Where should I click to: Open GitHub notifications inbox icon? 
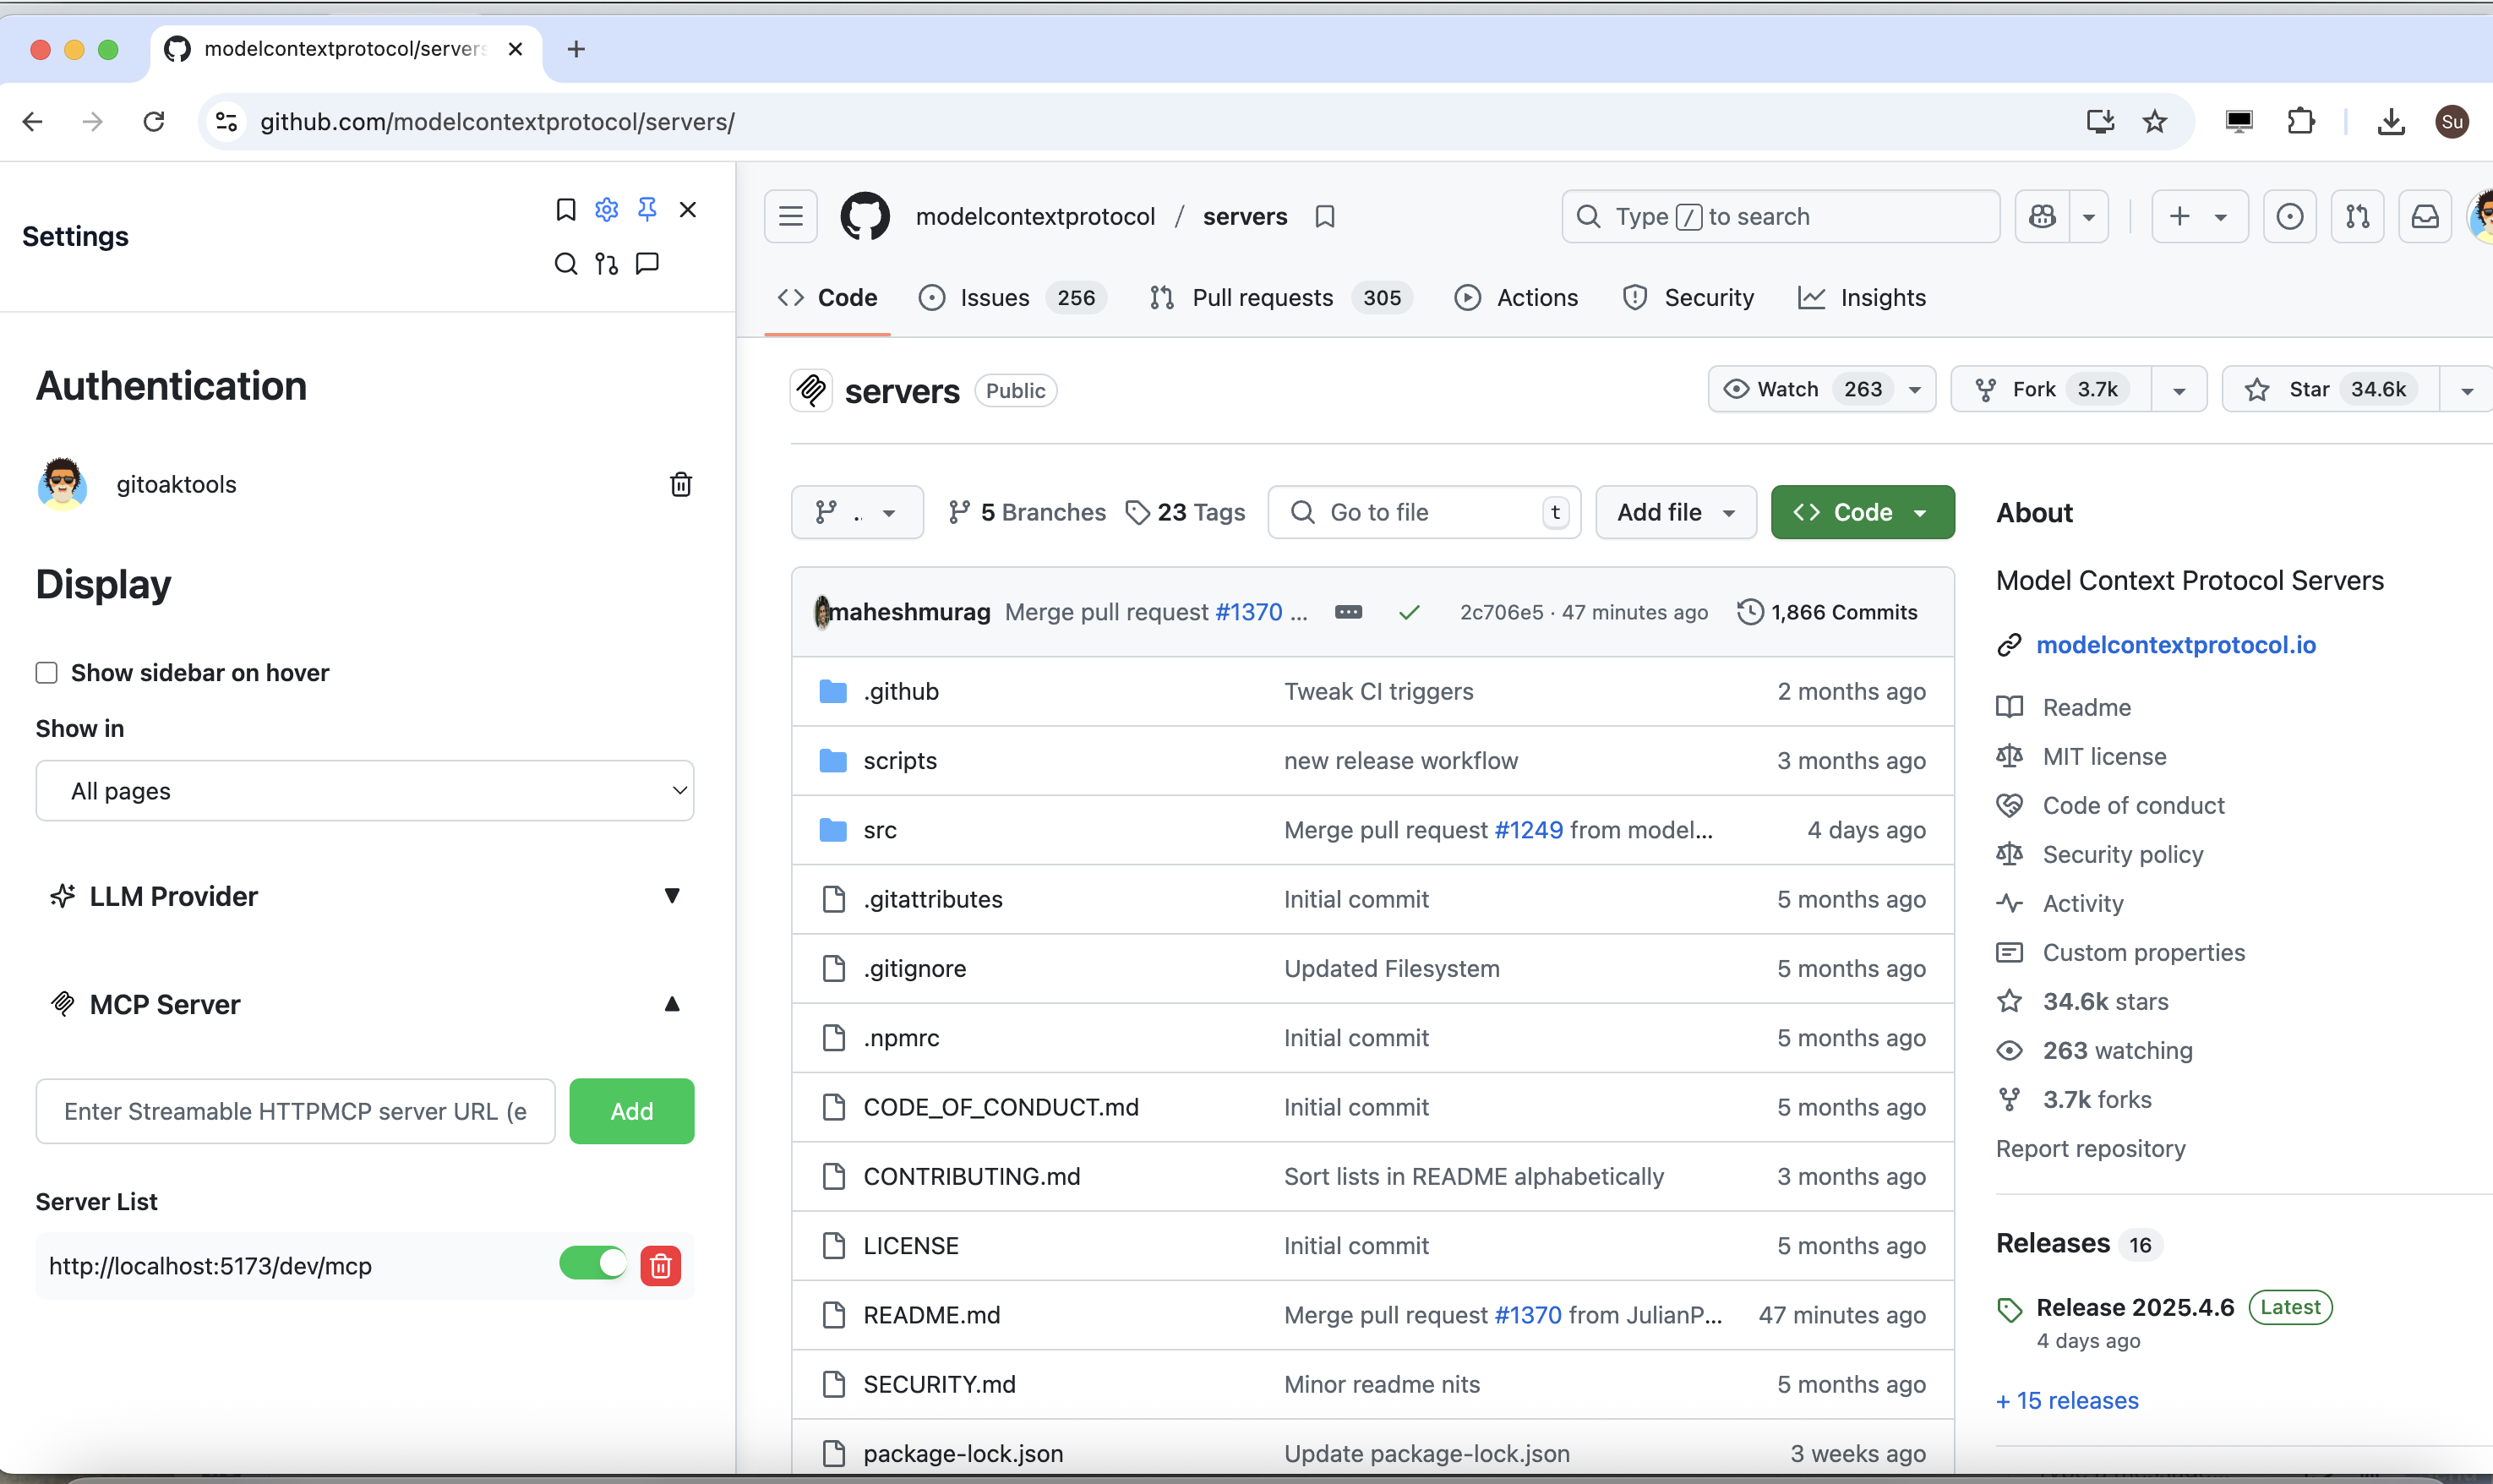click(x=2425, y=216)
